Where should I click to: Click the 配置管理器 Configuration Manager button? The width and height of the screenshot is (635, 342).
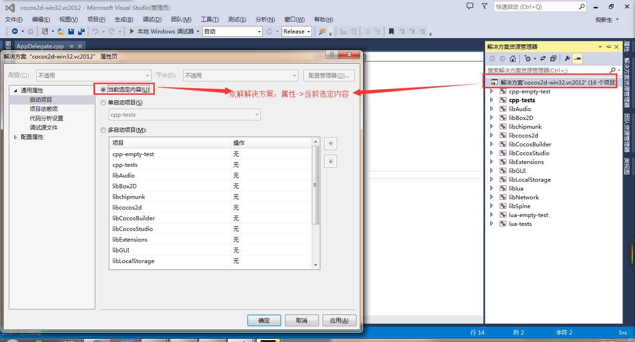pyautogui.click(x=329, y=75)
